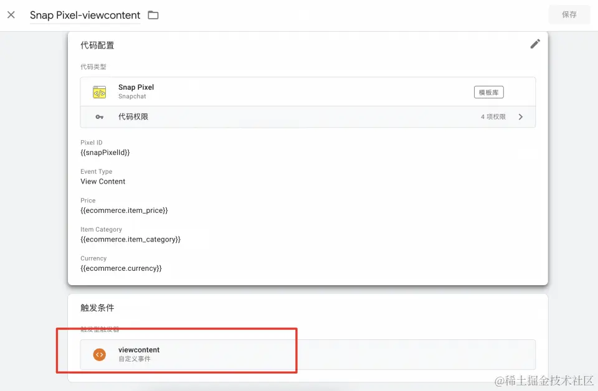Click the key icon beside 代码权限

coord(100,117)
